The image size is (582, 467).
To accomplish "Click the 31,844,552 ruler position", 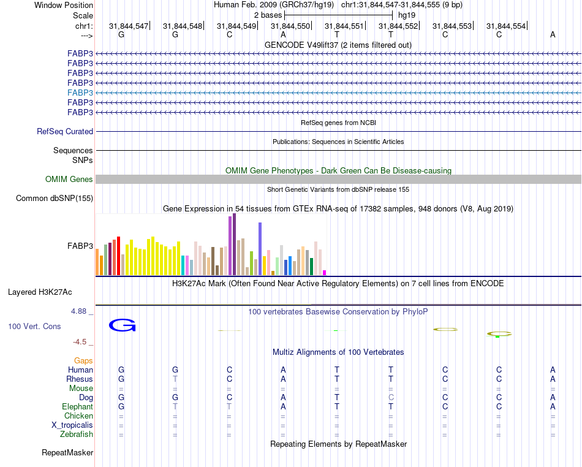I will point(398,26).
